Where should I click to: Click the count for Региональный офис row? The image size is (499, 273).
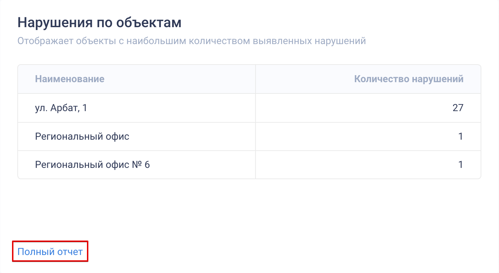point(460,136)
